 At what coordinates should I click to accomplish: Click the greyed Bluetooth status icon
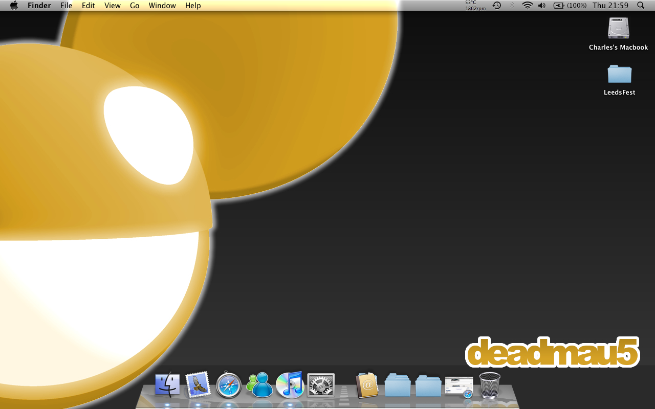512,6
